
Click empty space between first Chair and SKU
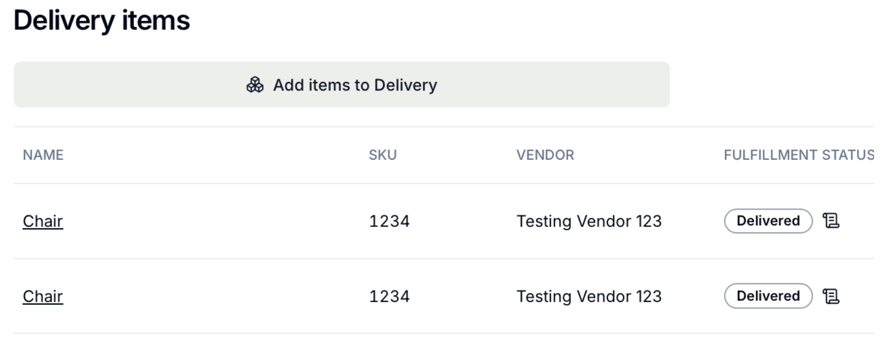(215, 221)
